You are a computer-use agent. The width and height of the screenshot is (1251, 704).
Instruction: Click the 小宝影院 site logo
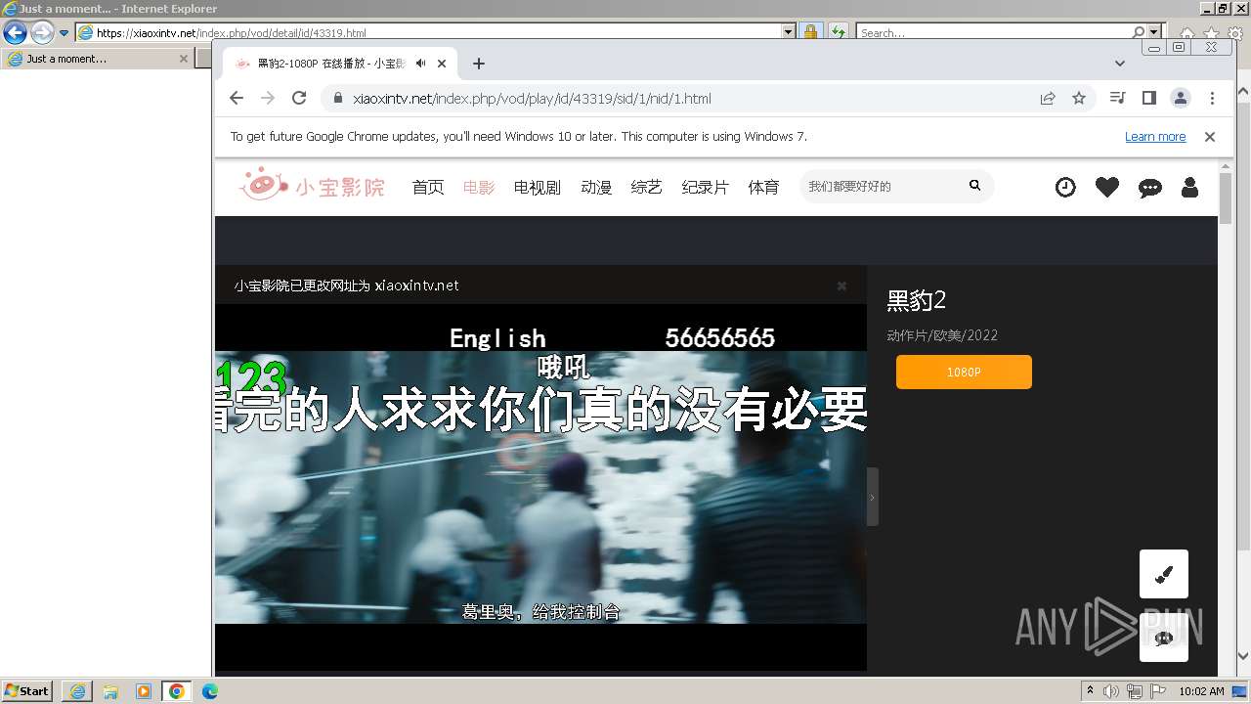tap(312, 185)
